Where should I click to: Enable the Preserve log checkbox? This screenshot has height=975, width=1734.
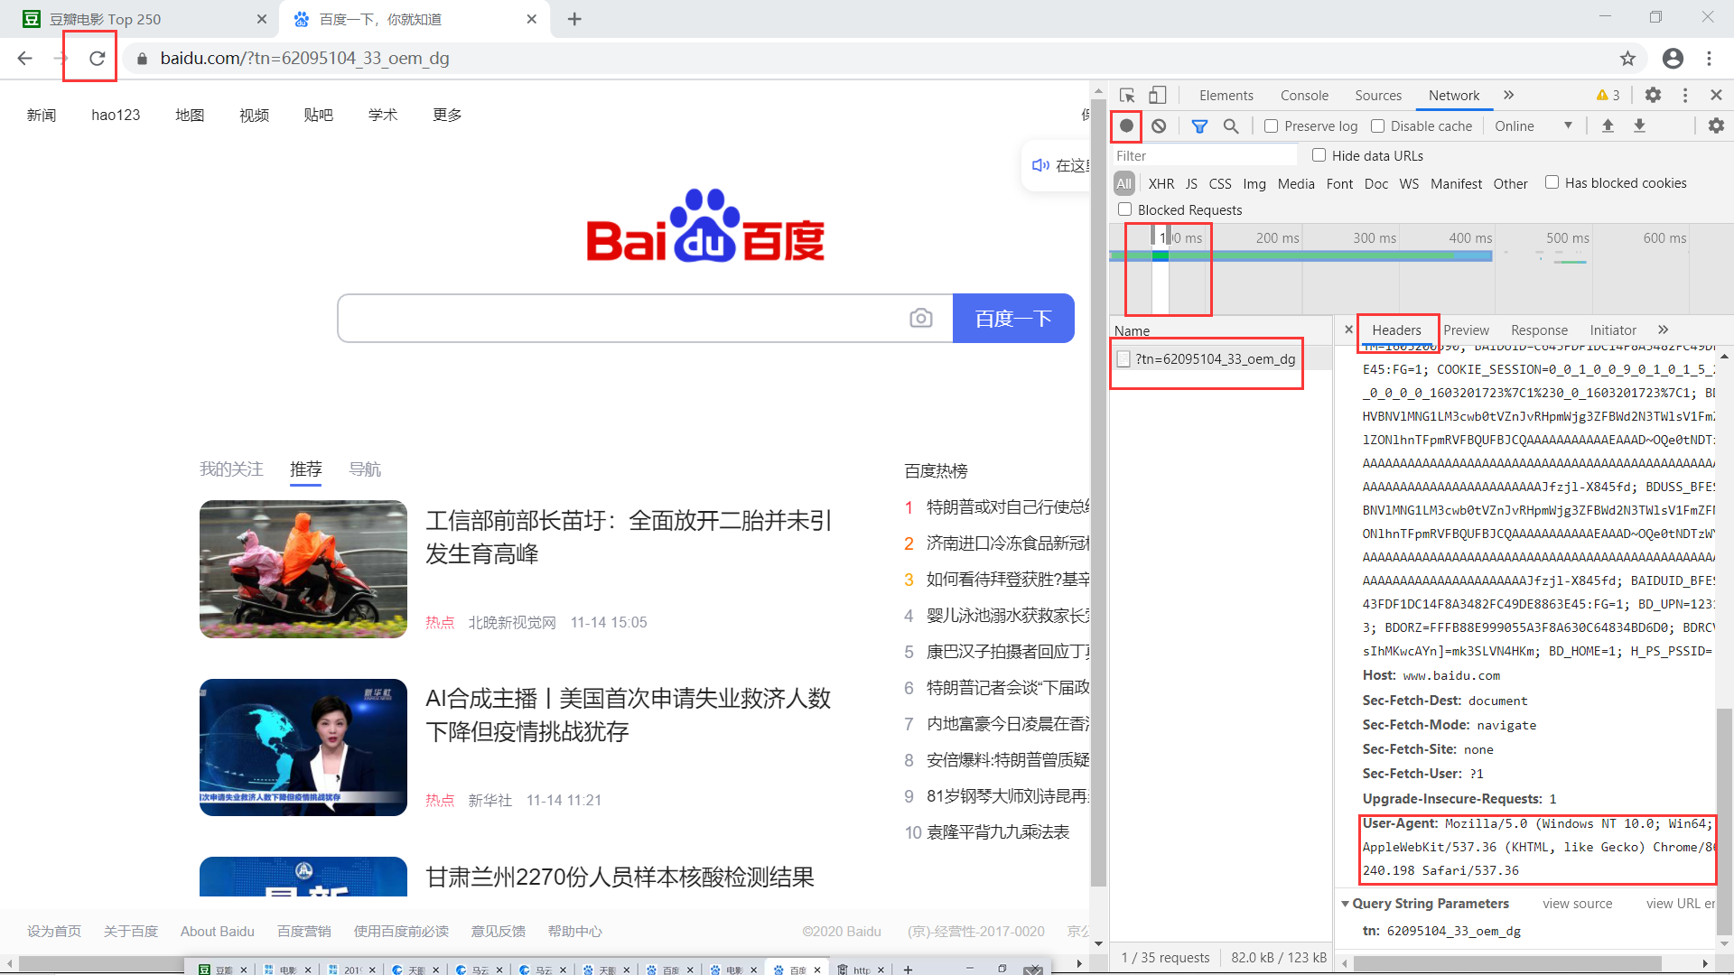tap(1272, 126)
